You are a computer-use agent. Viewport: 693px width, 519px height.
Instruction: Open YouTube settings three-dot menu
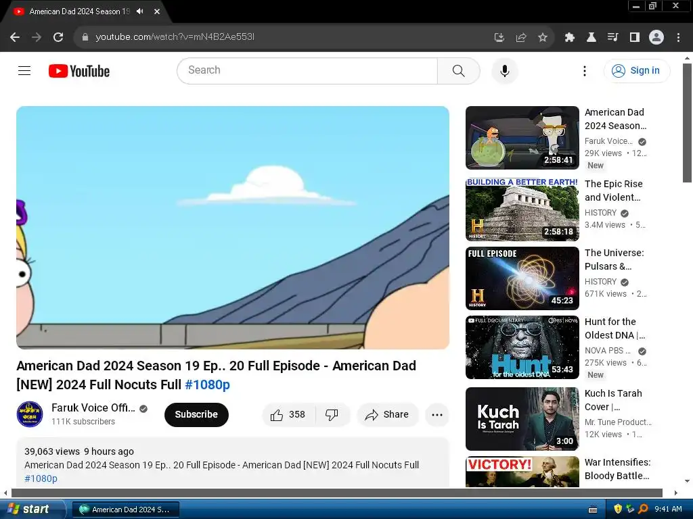[584, 70]
